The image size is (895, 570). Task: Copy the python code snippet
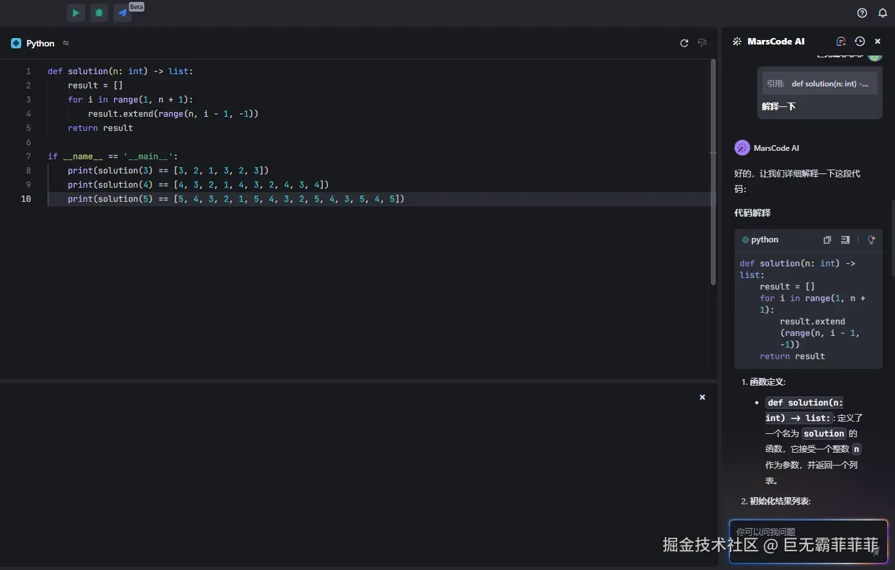coord(827,239)
